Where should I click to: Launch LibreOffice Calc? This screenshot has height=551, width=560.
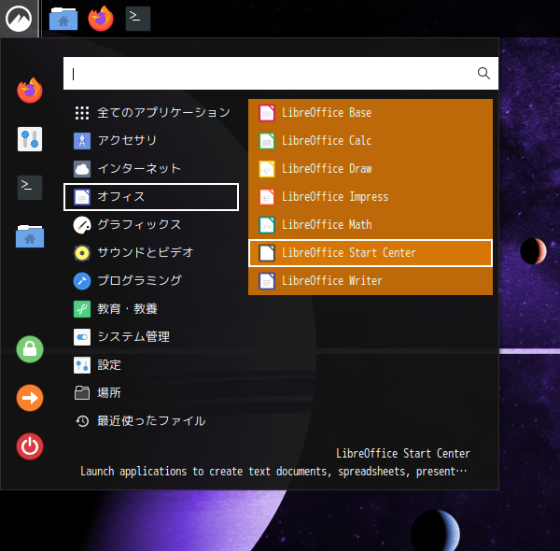(371, 141)
